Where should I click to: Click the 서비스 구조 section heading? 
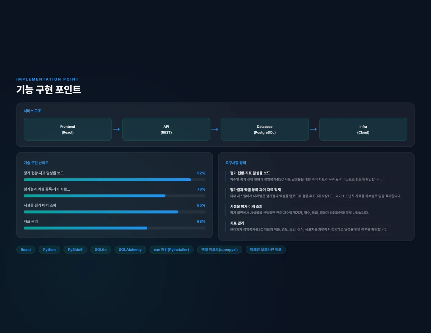click(x=32, y=111)
